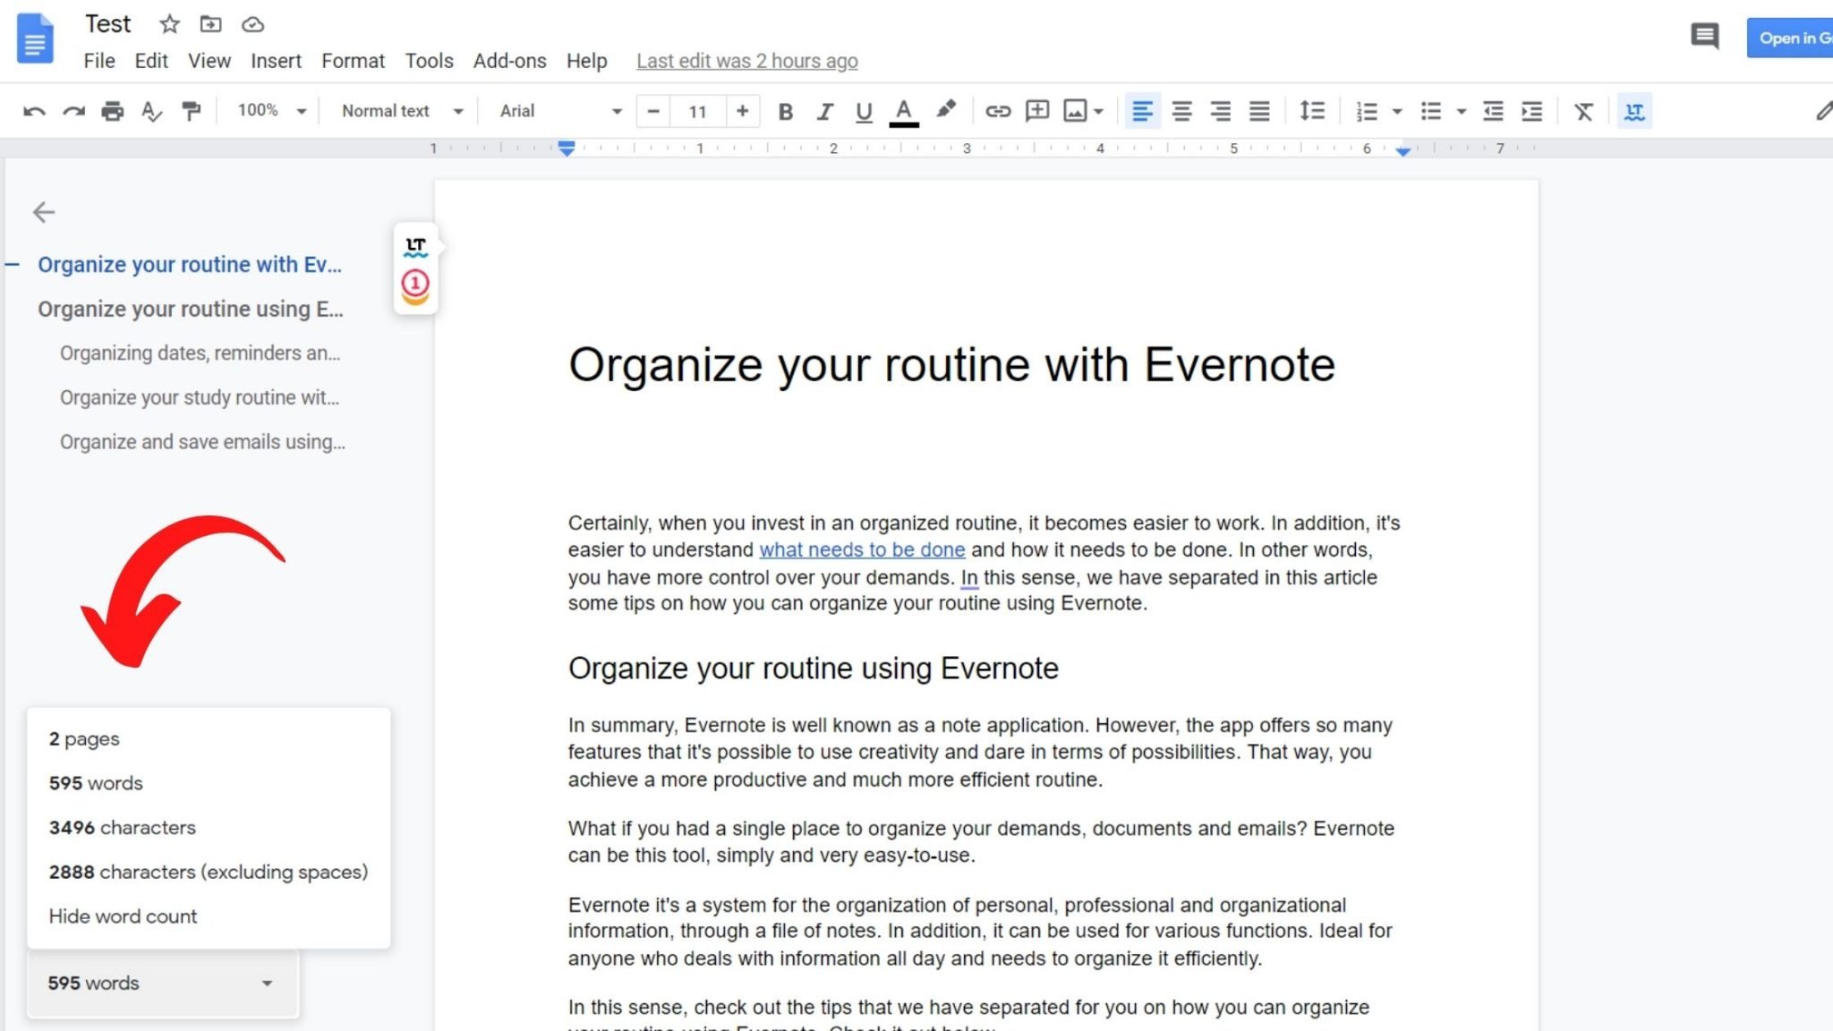Open the Insert menu
1833x1031 pixels.
[x=276, y=61]
